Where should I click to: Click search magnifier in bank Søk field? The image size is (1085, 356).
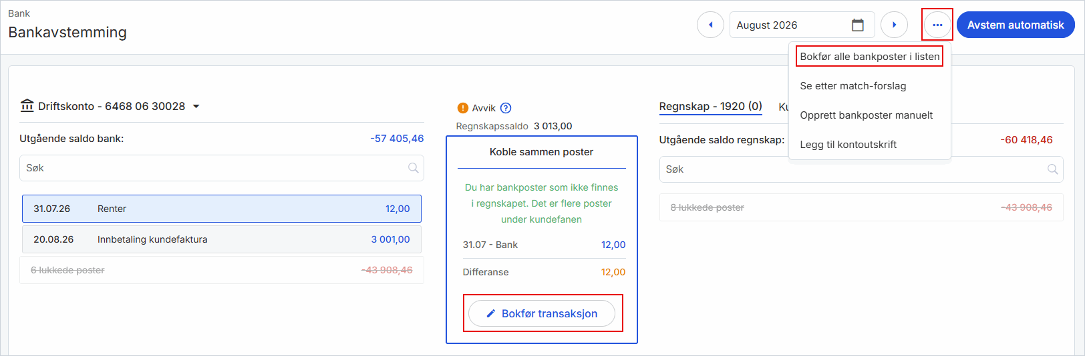coord(414,168)
